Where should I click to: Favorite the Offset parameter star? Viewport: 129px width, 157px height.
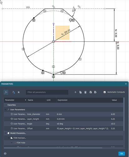pos(12,128)
